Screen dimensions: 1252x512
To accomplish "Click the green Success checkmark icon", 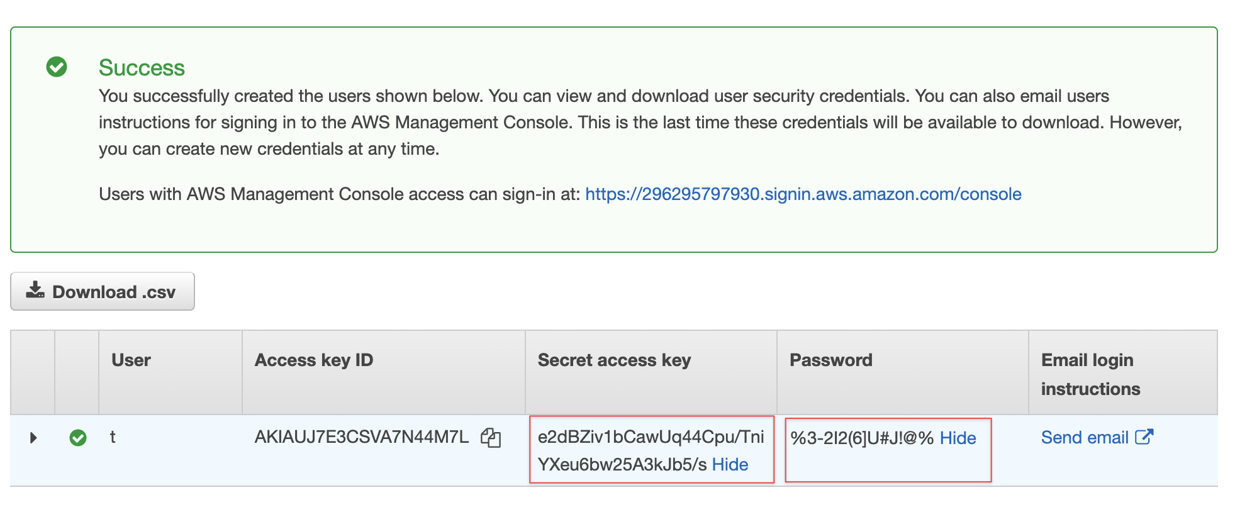I will (x=57, y=67).
